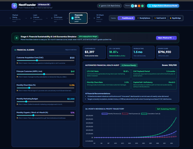Click the chevron on Next: Pitch to VC
This screenshot has width=193, height=149.
tap(173, 38)
